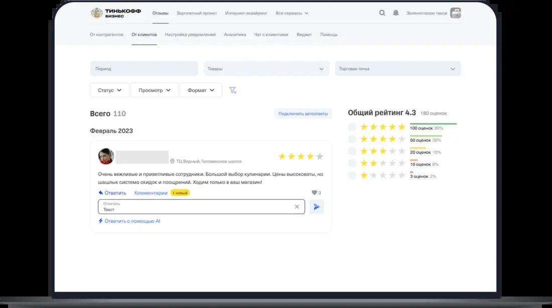Open the Чат с клиентами tab

pos(271,35)
